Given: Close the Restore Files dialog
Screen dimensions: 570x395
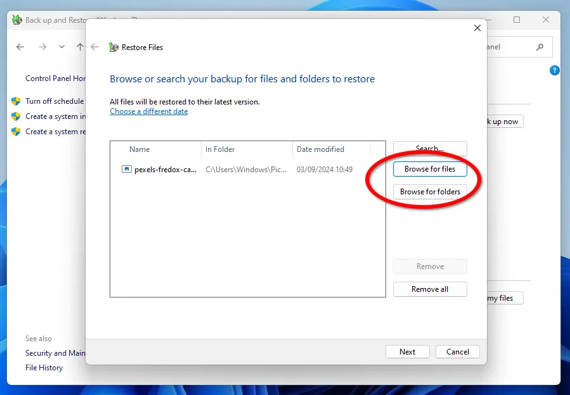Looking at the screenshot, I should click(x=477, y=28).
